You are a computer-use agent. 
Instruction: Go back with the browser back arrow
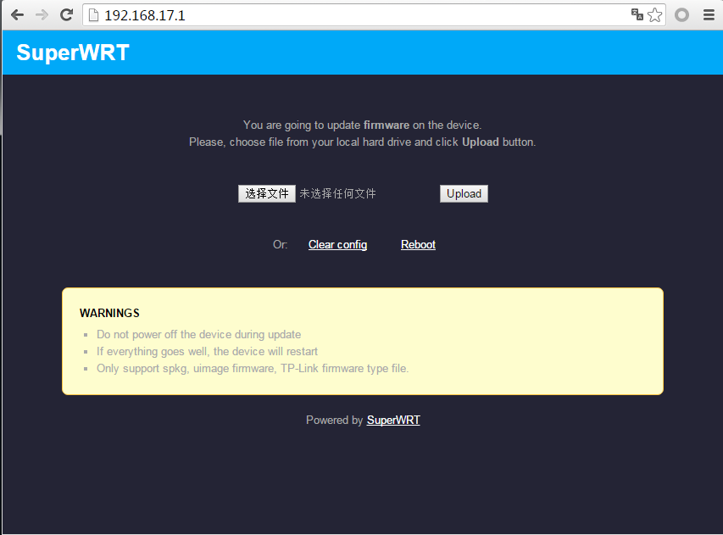click(17, 15)
